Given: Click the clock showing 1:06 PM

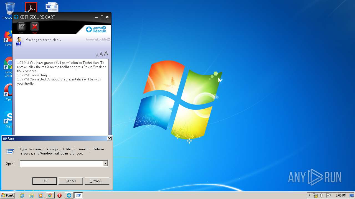Looking at the screenshot, I should click(341, 195).
